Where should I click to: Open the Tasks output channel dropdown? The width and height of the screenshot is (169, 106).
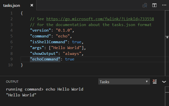(x=124, y=82)
